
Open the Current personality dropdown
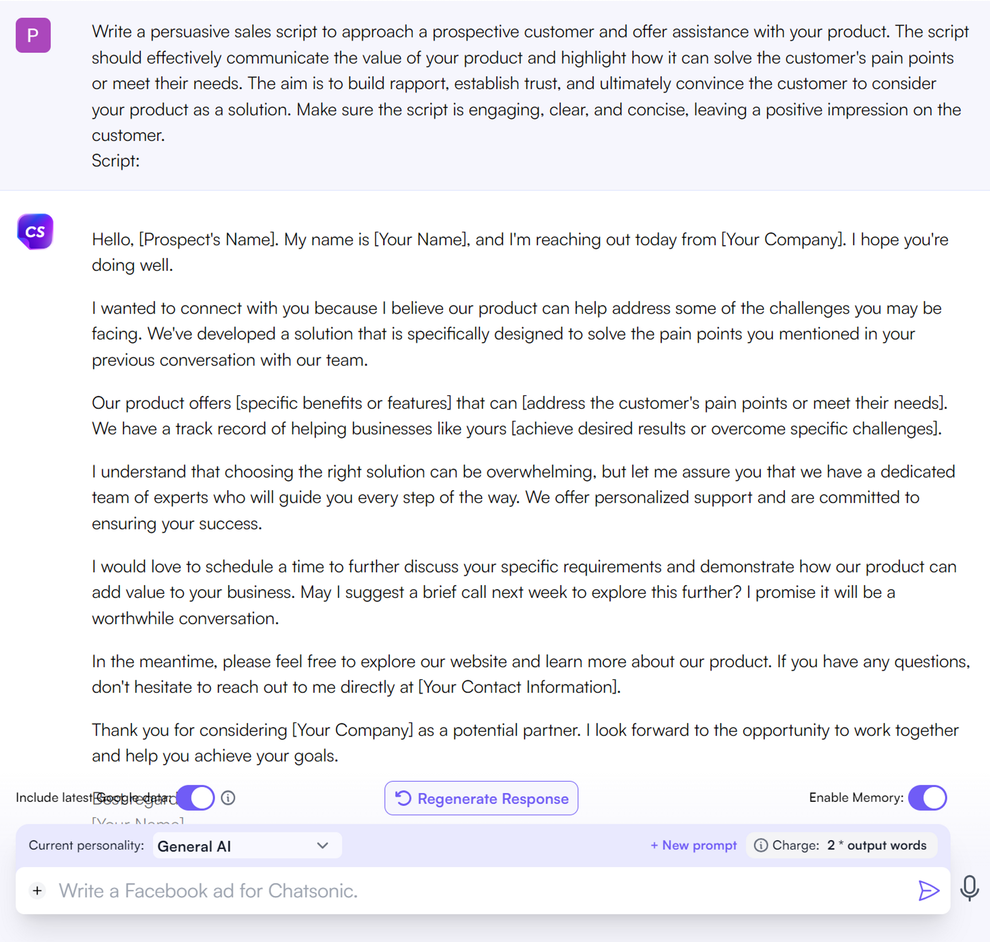click(x=247, y=846)
